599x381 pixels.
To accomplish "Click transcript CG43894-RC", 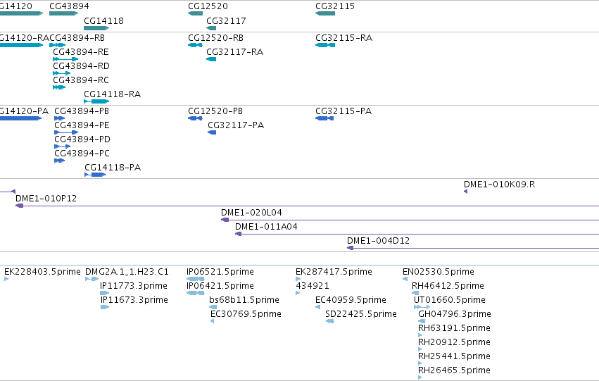I will [59, 87].
